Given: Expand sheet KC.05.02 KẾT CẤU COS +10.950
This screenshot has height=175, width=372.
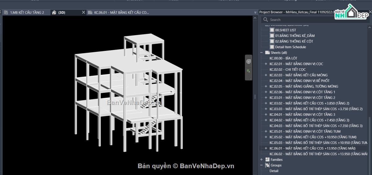Looking at the screenshot, I should click(x=266, y=137).
